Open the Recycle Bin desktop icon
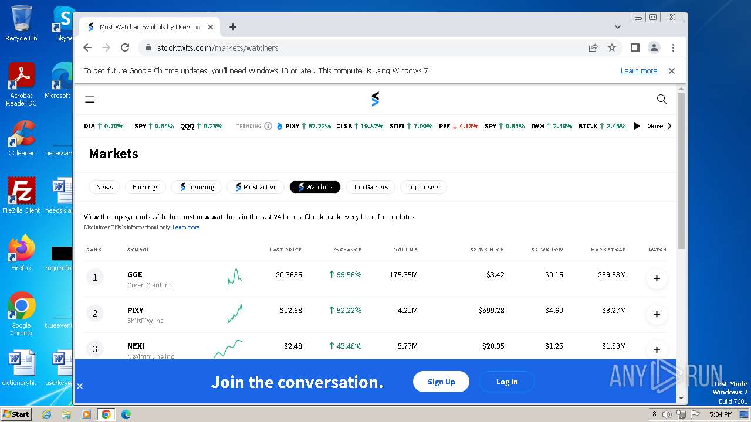Image resolution: width=751 pixels, height=422 pixels. point(21,24)
